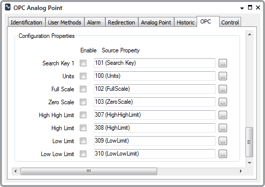Click browse button beside 310 (LowLowLimit)

pos(223,154)
